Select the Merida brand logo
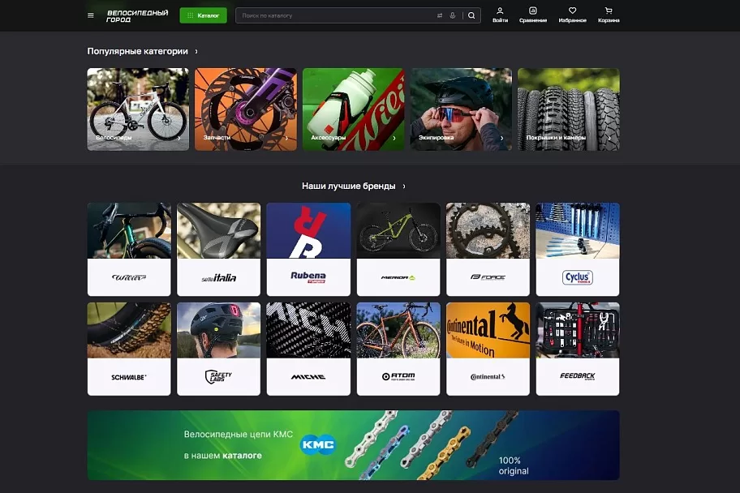 coord(398,277)
